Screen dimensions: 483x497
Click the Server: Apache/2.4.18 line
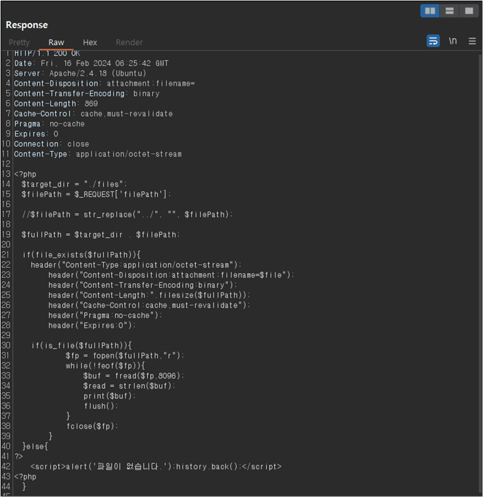(x=80, y=74)
